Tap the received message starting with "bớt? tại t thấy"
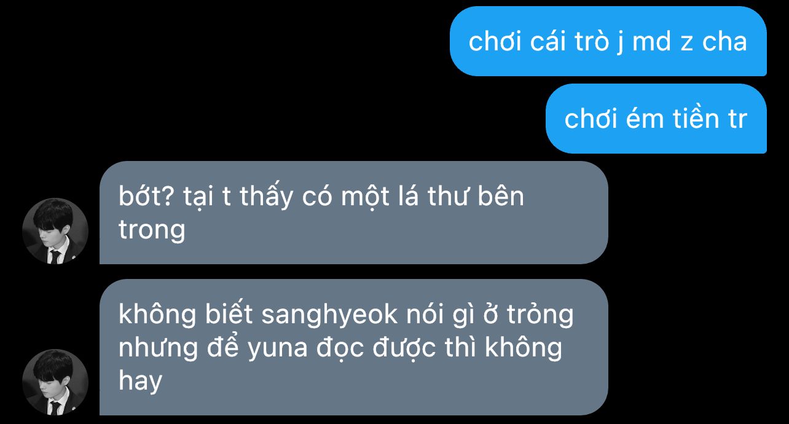The width and height of the screenshot is (789, 424). pyautogui.click(x=354, y=213)
